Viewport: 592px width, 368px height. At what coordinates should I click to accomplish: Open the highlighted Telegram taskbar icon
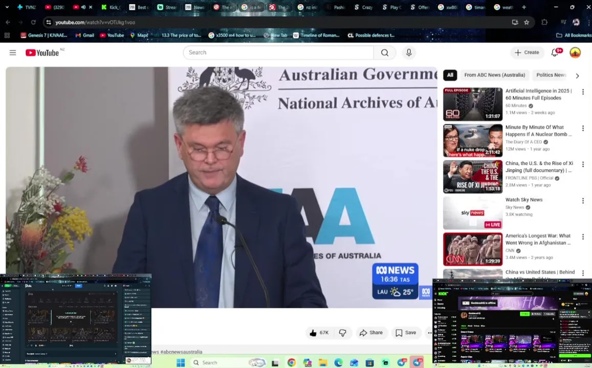[x=417, y=363]
